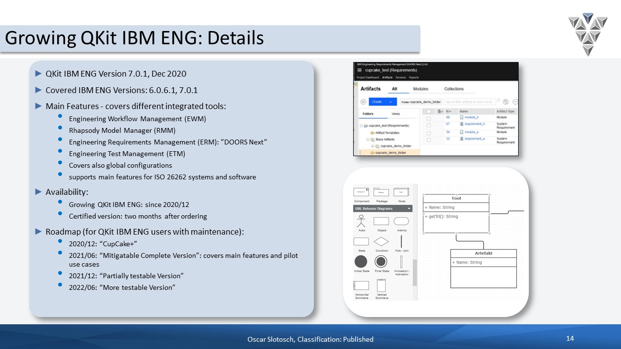
Task: Tick the checkbox for row ID 67
Action: coord(428,125)
